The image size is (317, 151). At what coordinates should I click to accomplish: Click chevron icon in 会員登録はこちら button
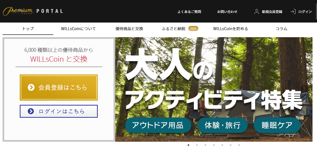(31, 87)
